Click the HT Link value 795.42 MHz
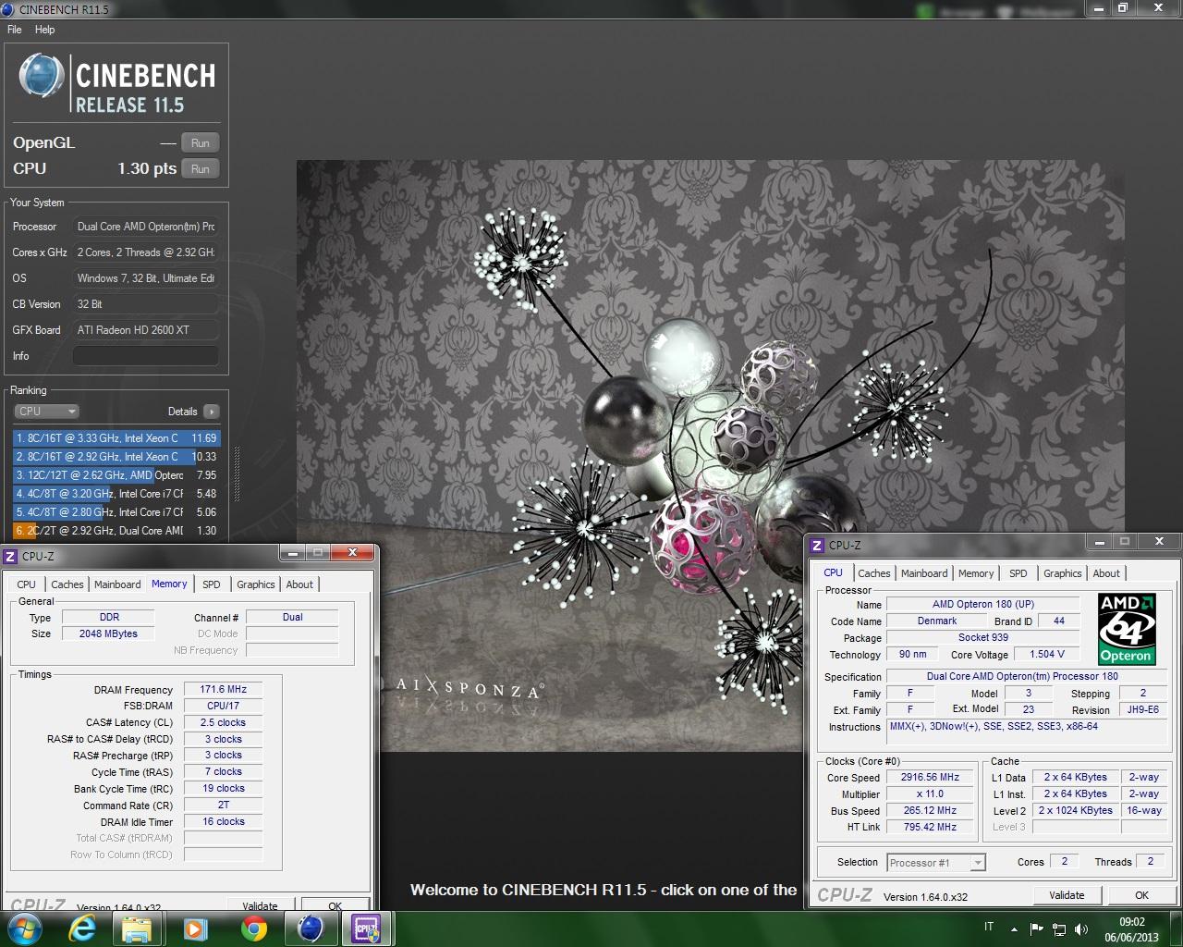The width and height of the screenshot is (1183, 947). [x=930, y=827]
